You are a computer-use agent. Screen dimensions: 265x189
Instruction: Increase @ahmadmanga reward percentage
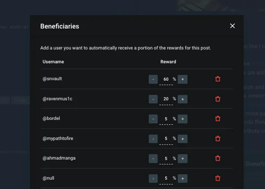[x=183, y=159]
